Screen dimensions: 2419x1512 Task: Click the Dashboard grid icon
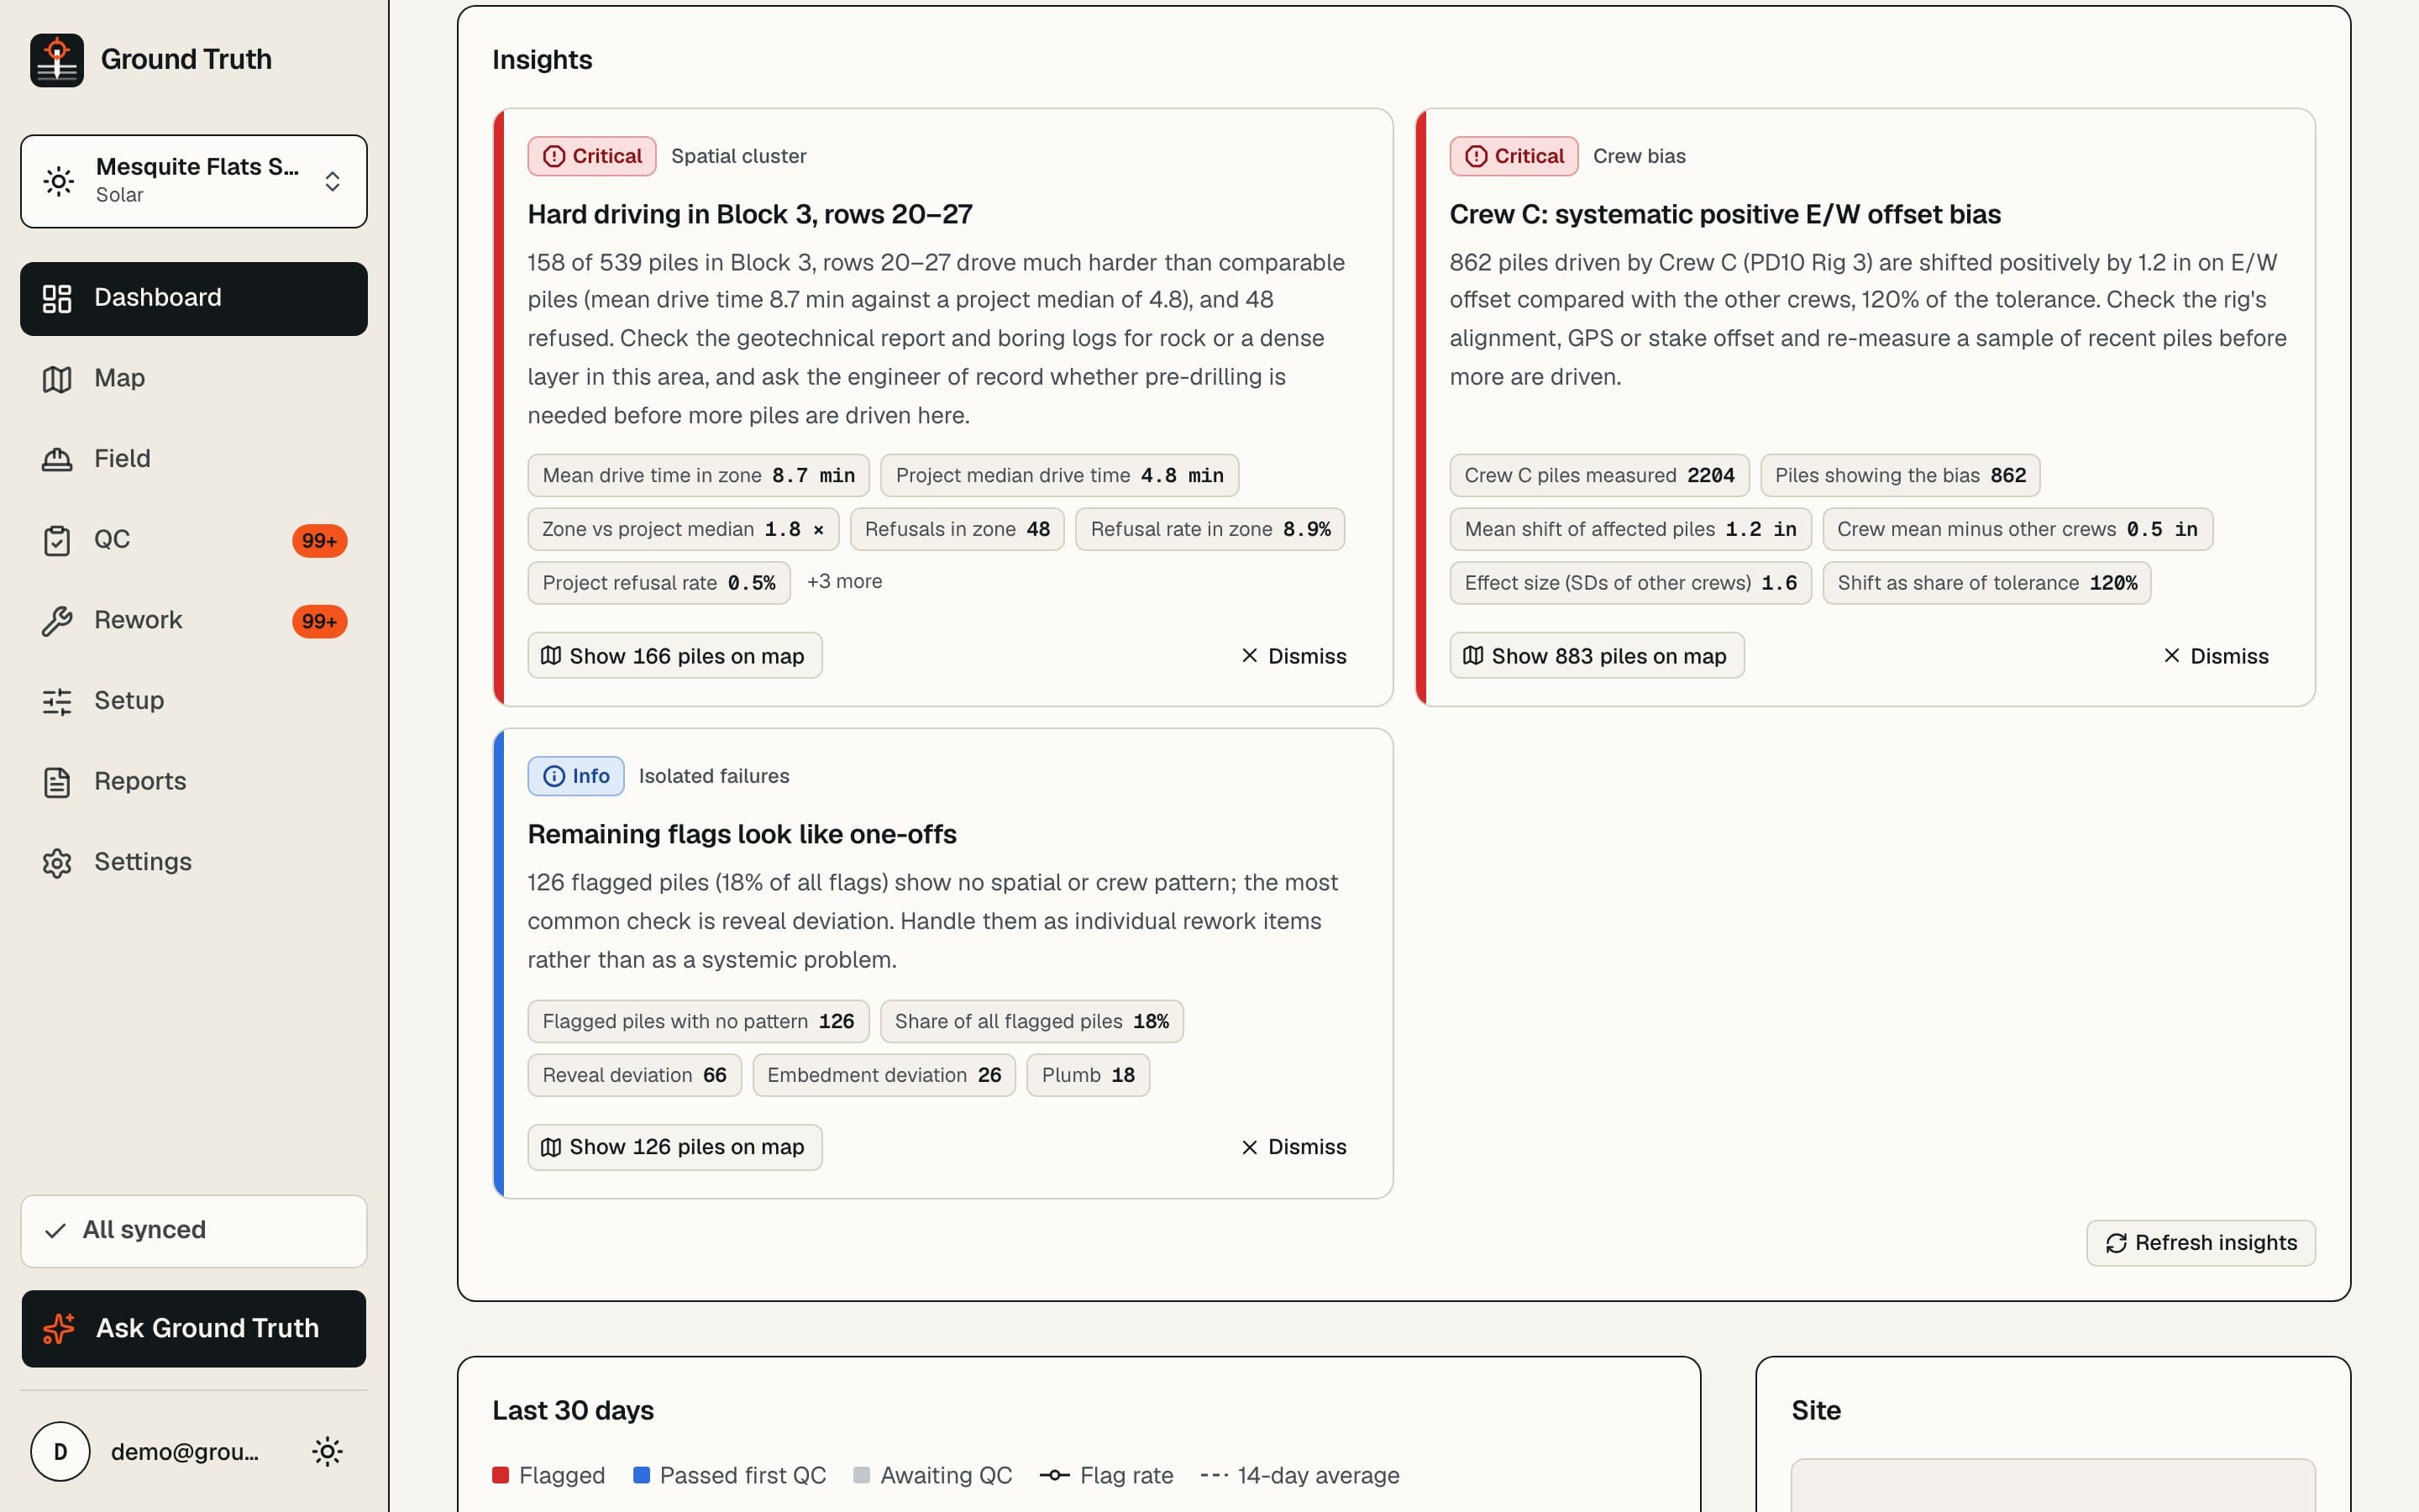(57, 298)
